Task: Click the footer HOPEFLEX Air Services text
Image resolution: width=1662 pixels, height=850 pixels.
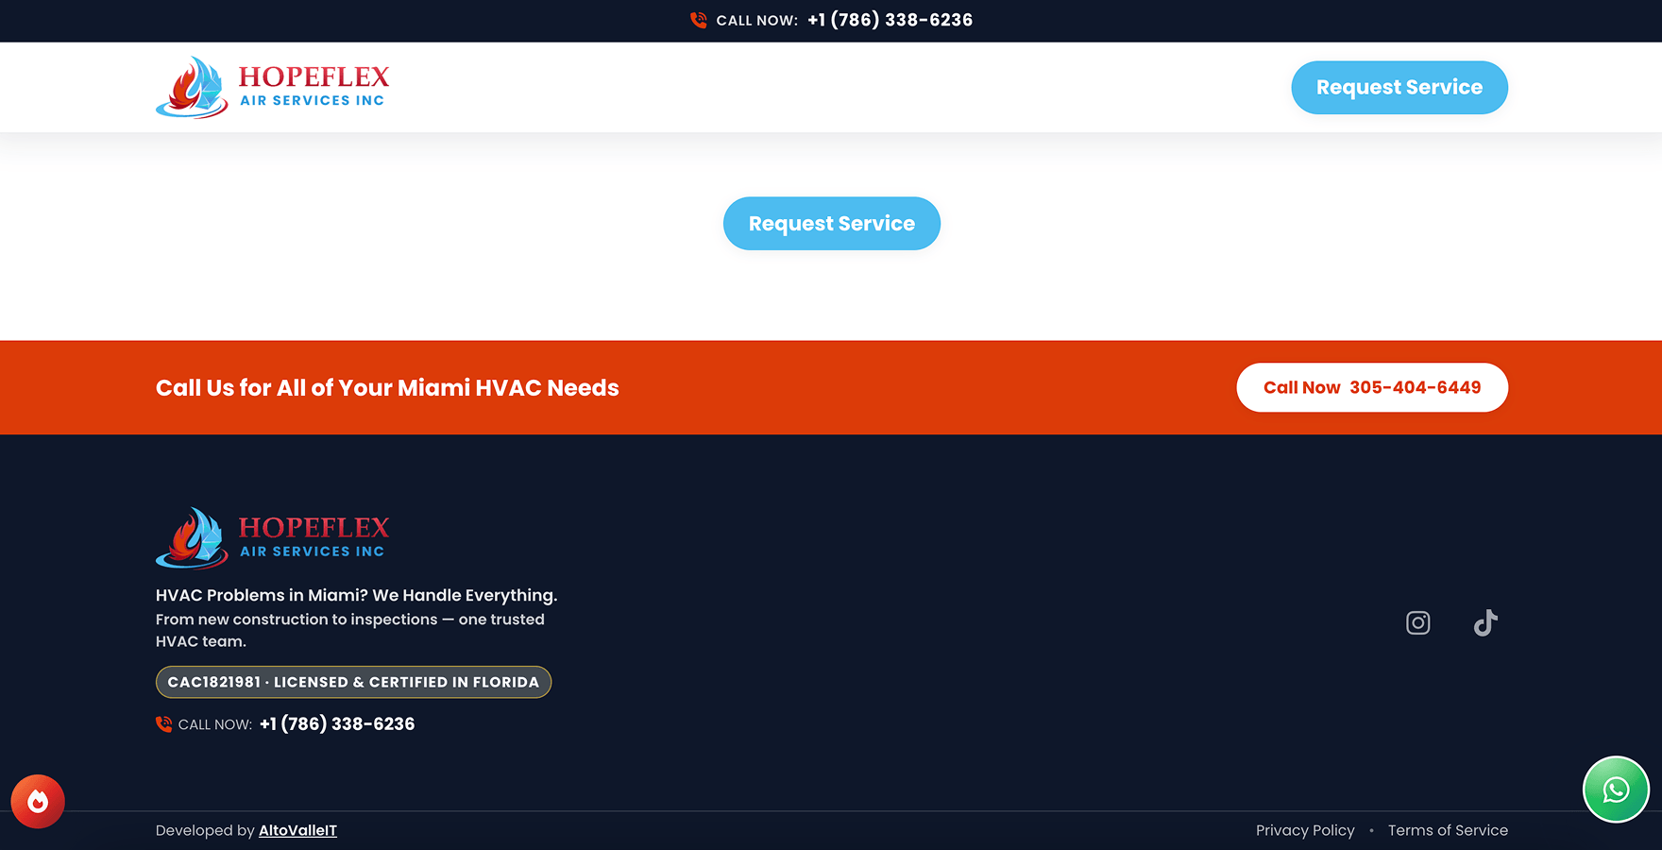Action: pos(314,537)
